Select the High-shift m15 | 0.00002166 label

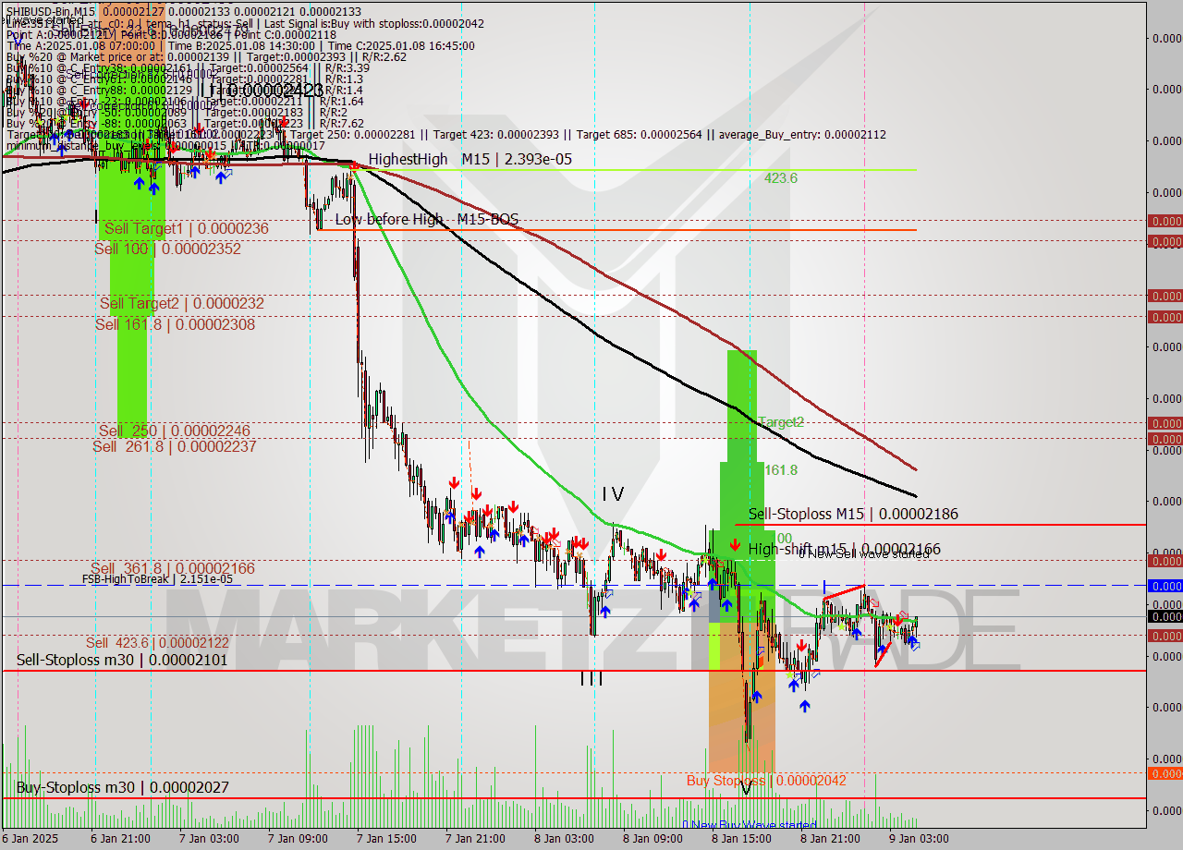[845, 549]
